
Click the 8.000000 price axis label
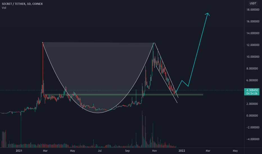(253, 68)
